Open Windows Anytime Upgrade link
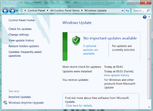153x111 pixels. point(26,103)
